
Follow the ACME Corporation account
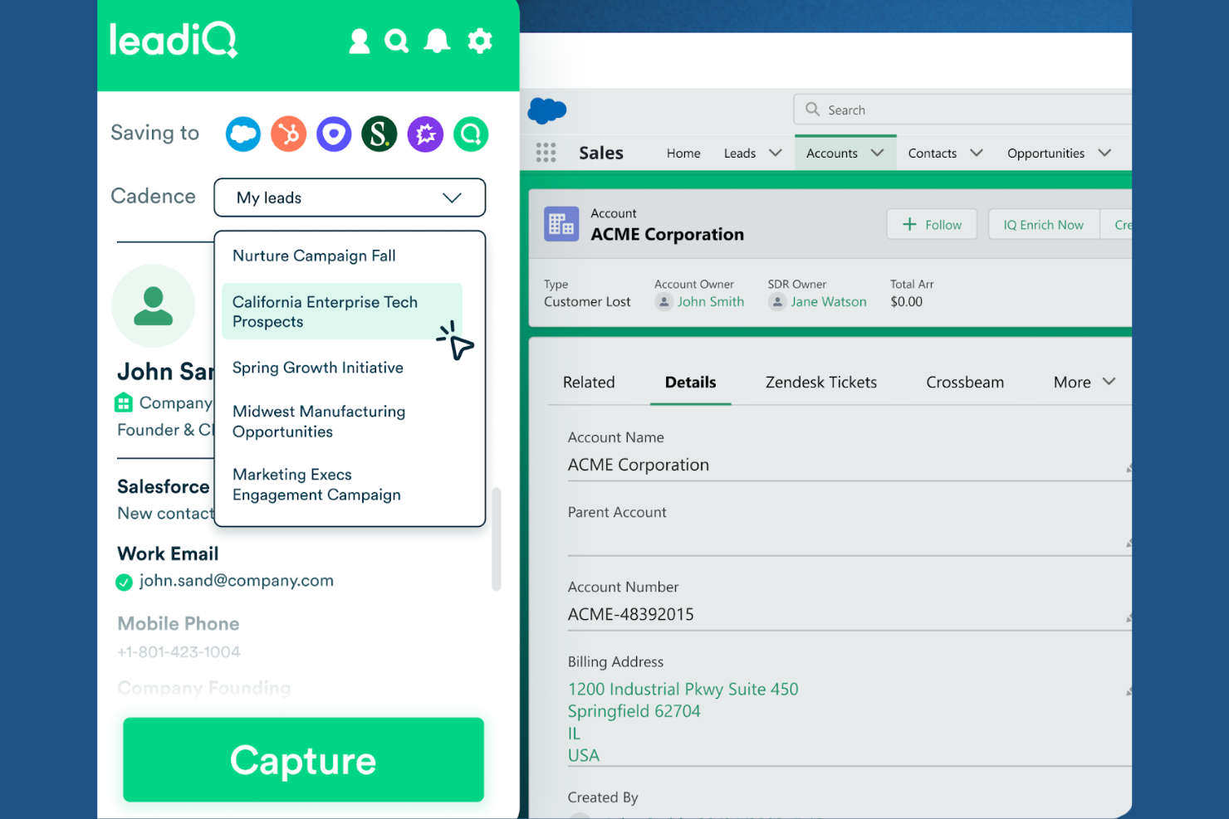[931, 224]
